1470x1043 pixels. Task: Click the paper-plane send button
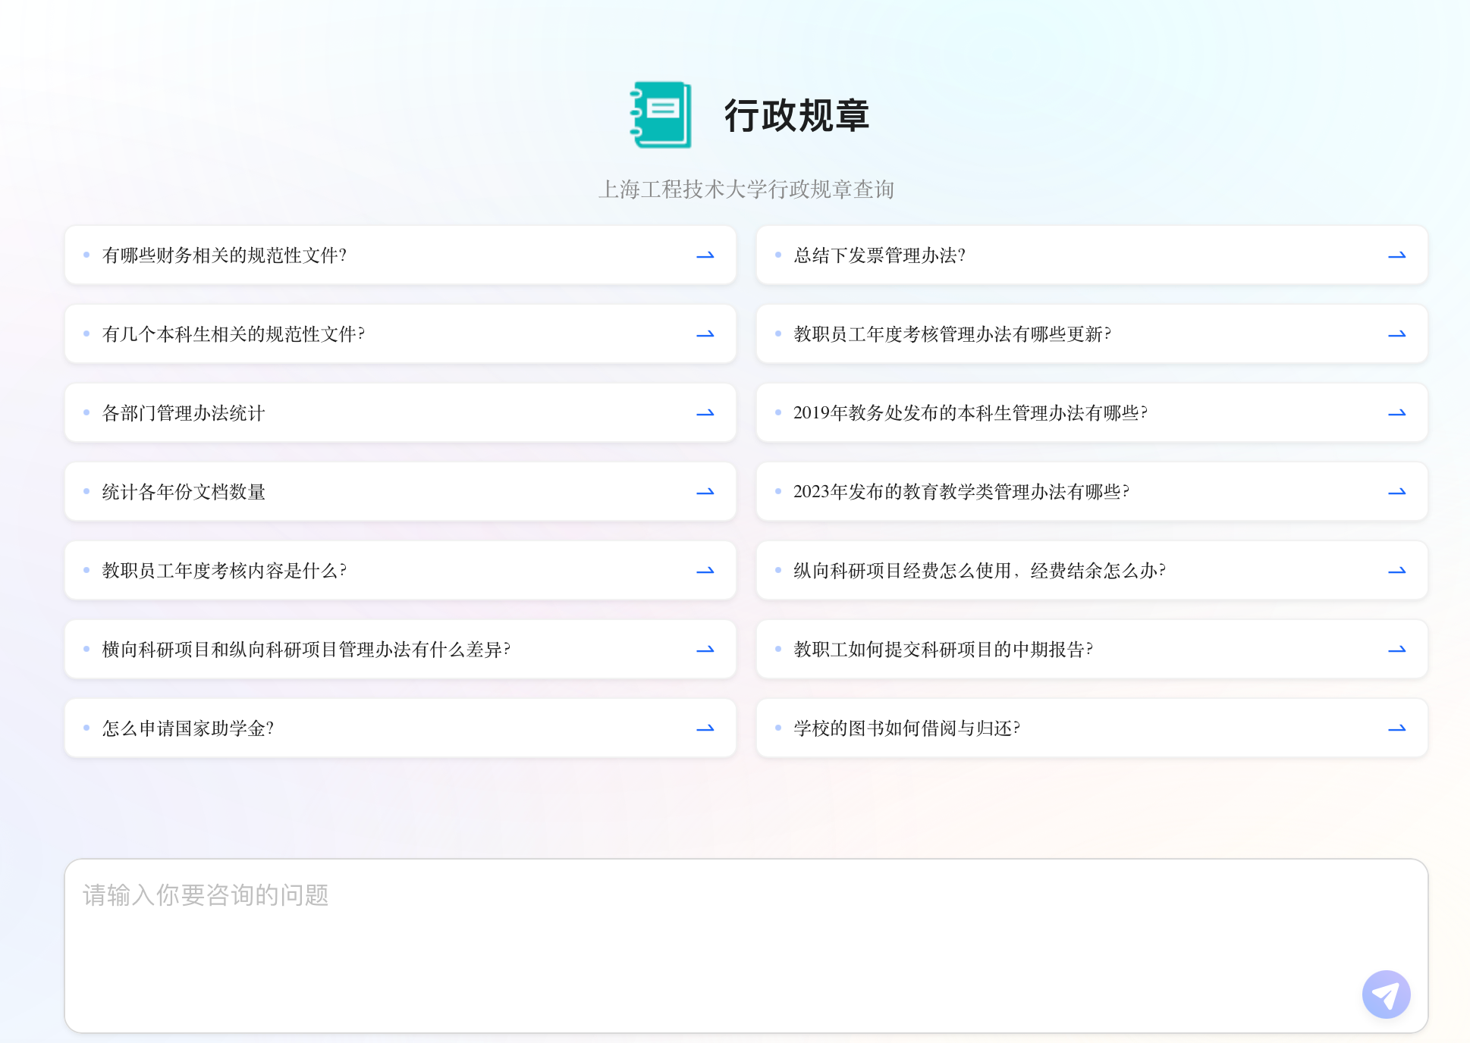(x=1386, y=994)
